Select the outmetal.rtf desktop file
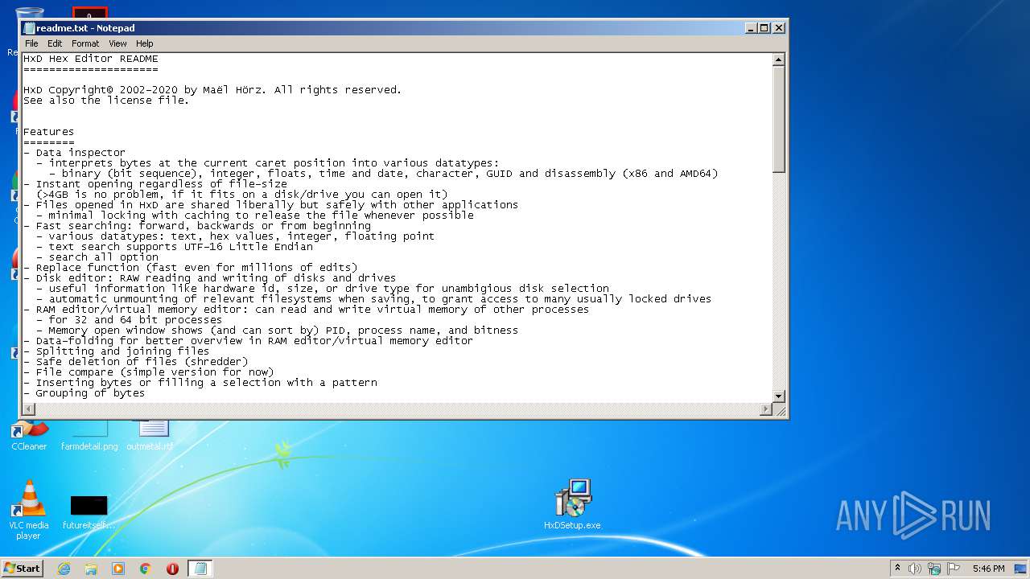This screenshot has width=1030, height=579. 150,435
